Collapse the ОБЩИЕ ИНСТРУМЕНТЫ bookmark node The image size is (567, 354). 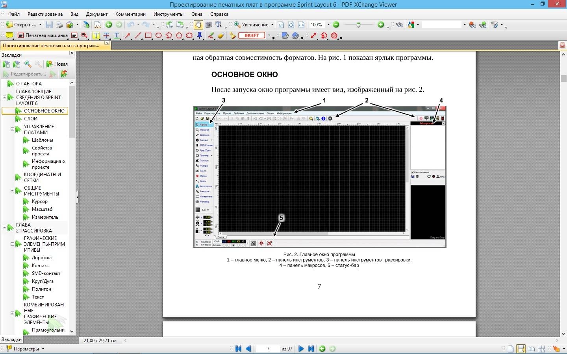pyautogui.click(x=12, y=191)
